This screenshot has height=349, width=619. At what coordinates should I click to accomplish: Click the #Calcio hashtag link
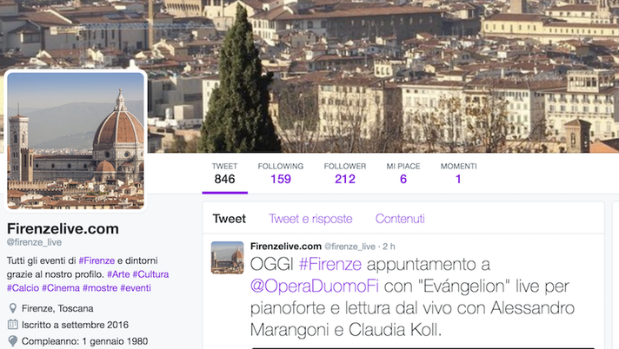pos(23,288)
